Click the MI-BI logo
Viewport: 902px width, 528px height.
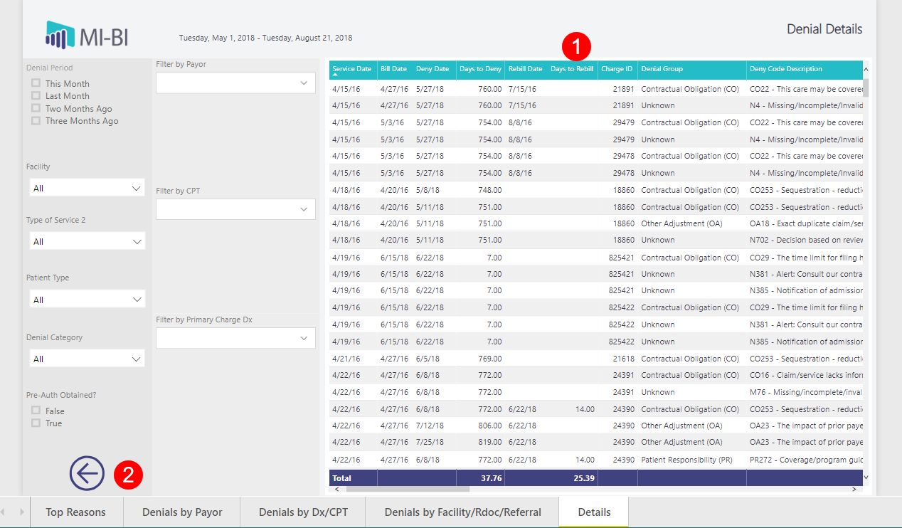(x=87, y=35)
